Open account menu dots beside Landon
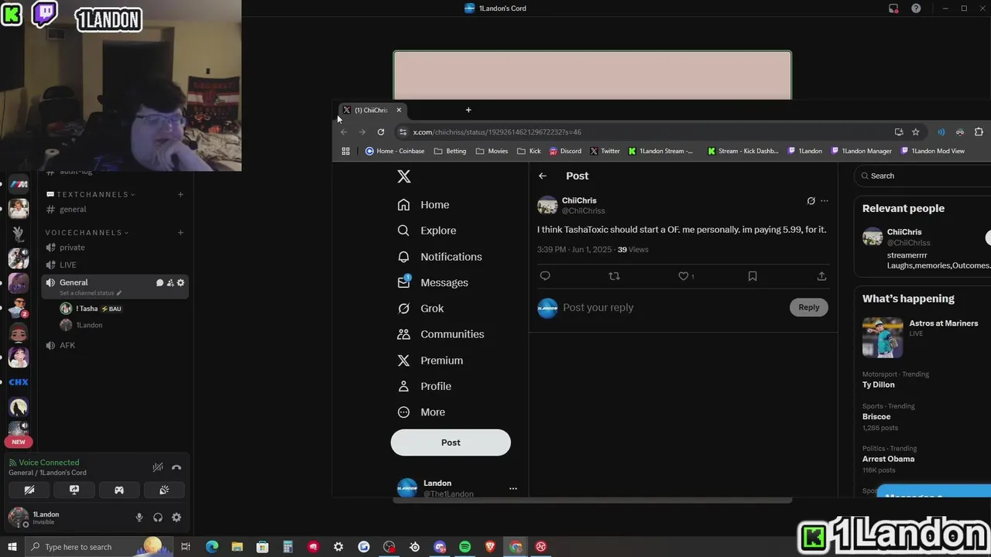 point(513,488)
